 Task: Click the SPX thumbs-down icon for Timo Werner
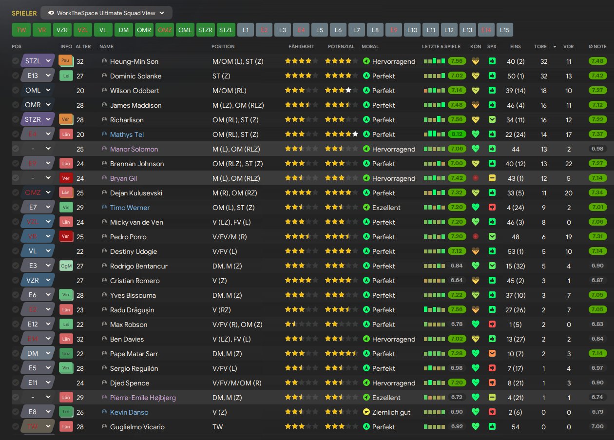coord(492,208)
